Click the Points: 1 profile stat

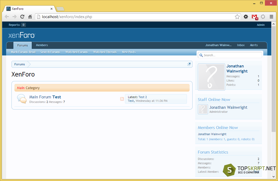[x=243, y=85]
